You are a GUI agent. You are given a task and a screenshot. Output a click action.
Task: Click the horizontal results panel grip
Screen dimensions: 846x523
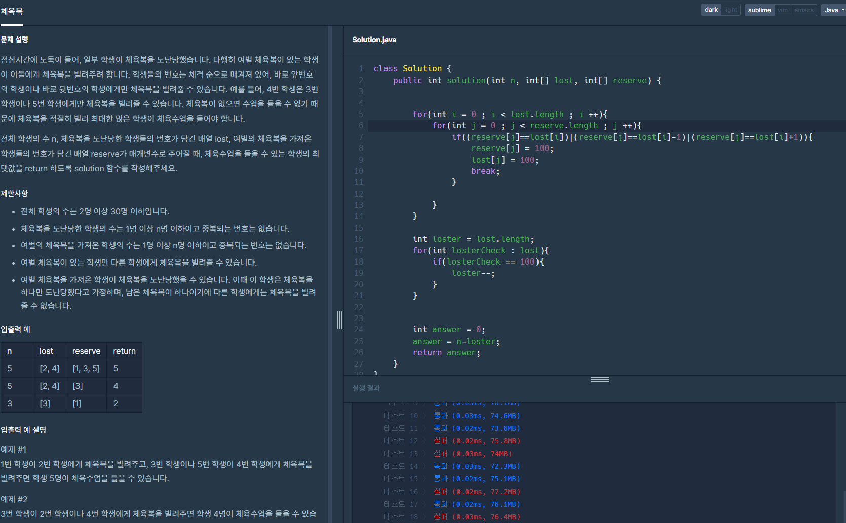[600, 380]
